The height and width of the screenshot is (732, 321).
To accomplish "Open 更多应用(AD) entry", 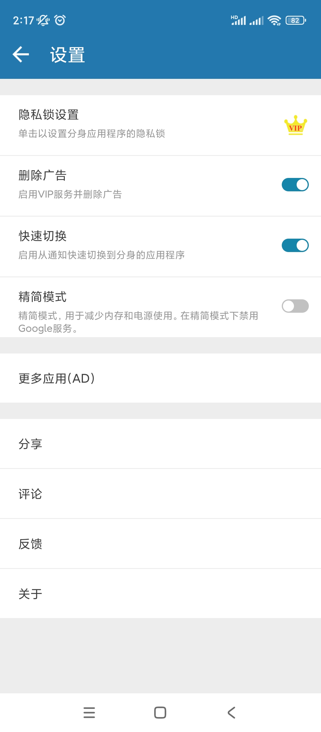I will pyautogui.click(x=56, y=378).
